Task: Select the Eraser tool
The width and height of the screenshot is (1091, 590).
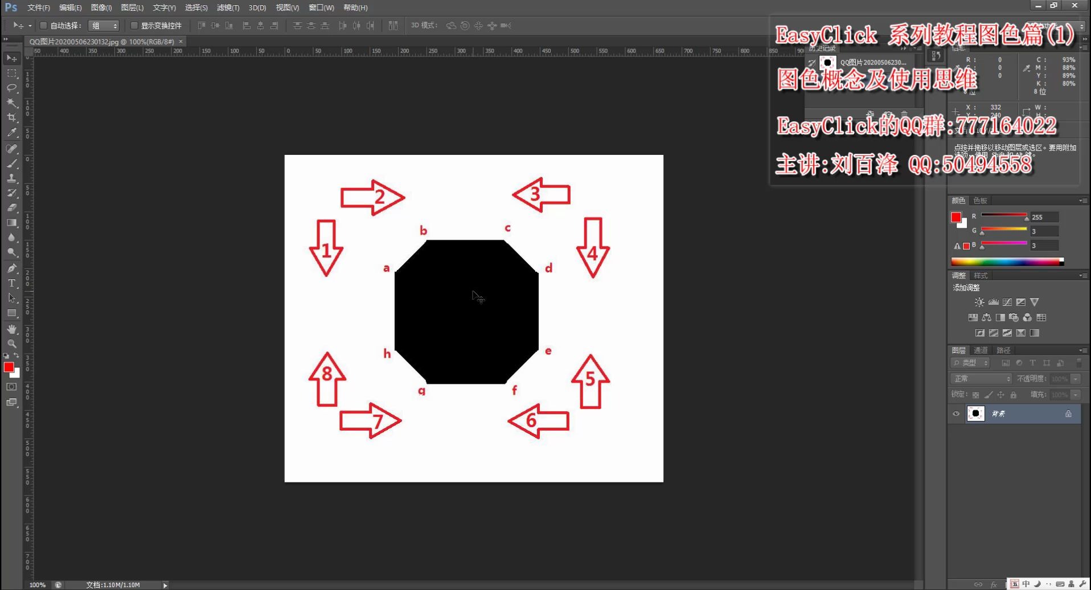Action: coord(11,208)
